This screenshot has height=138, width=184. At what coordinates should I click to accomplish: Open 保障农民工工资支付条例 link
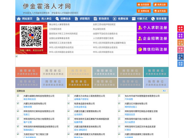(x=60, y=43)
